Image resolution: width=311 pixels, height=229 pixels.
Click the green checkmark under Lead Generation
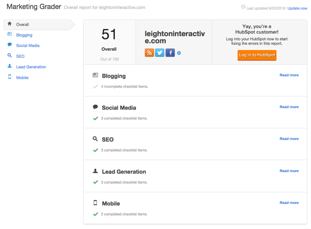pyautogui.click(x=96, y=182)
